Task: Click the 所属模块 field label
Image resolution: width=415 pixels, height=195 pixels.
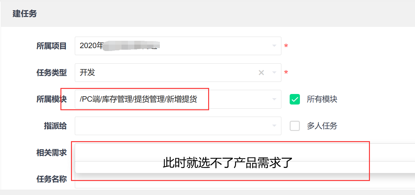Action: [51, 99]
